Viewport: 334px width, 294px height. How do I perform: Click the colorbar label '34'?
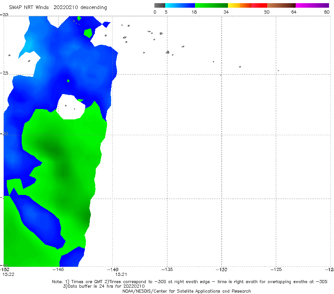[226, 12]
